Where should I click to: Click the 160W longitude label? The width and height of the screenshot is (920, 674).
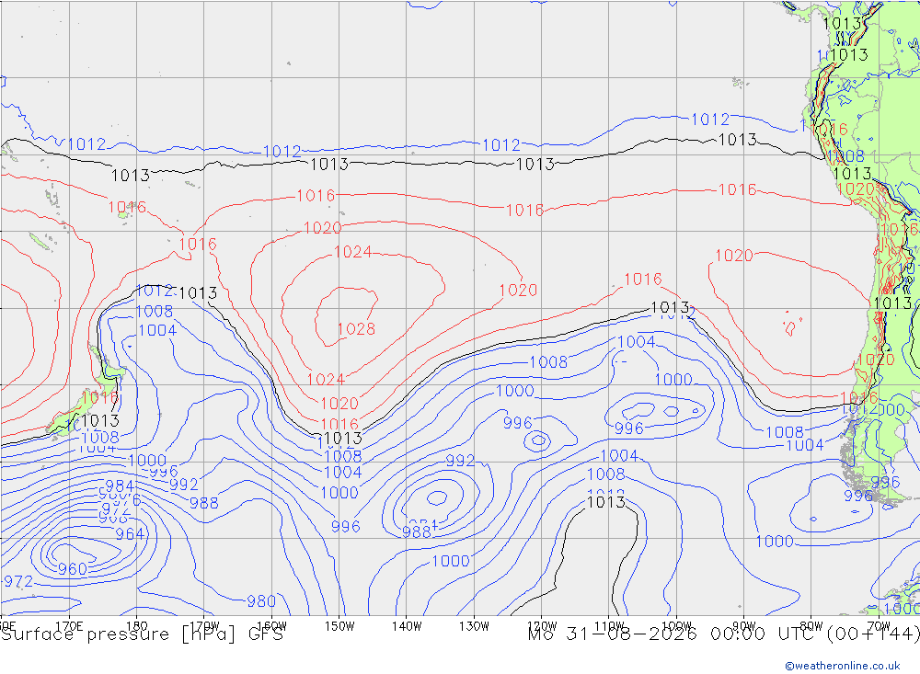tap(271, 626)
